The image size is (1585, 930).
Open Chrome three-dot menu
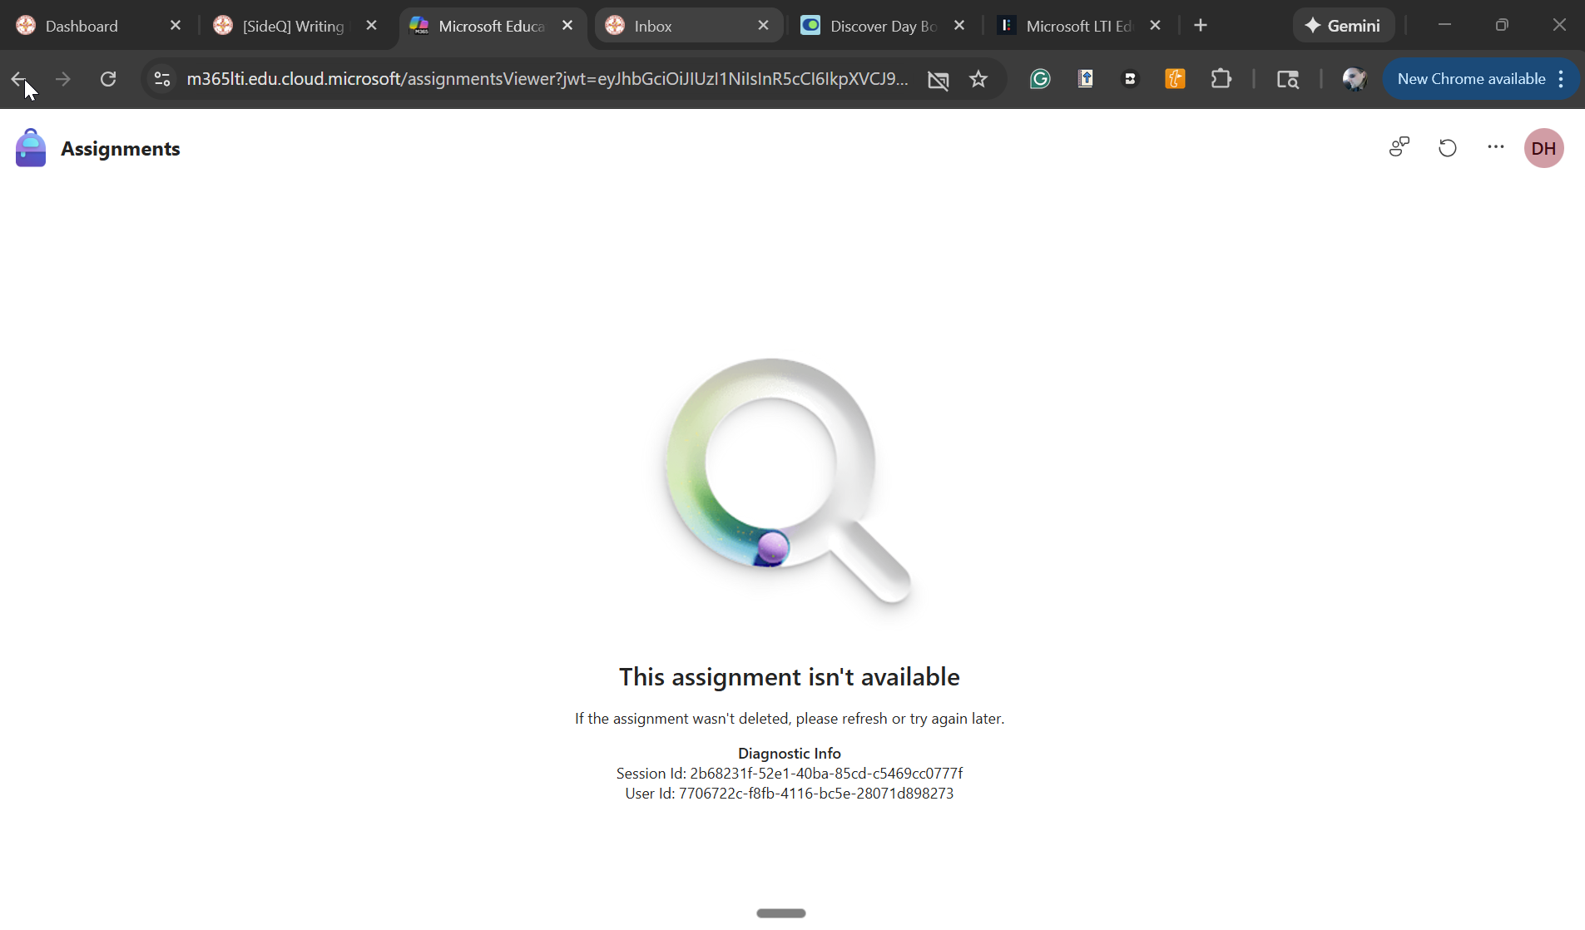1562,79
